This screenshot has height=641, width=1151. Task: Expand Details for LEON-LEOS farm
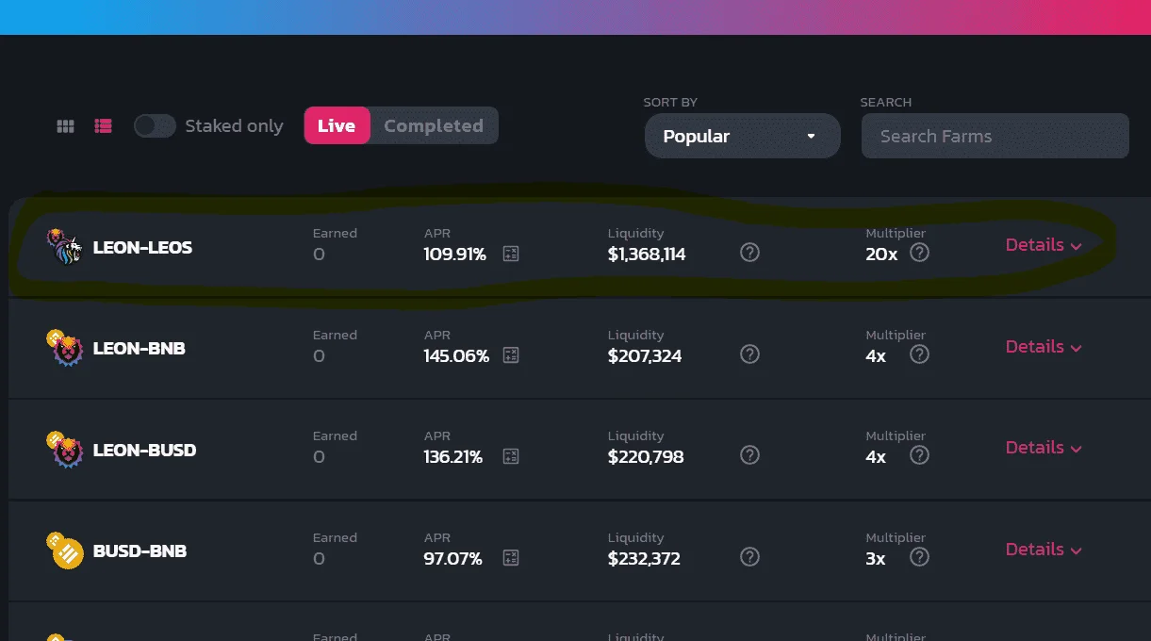[1044, 245]
